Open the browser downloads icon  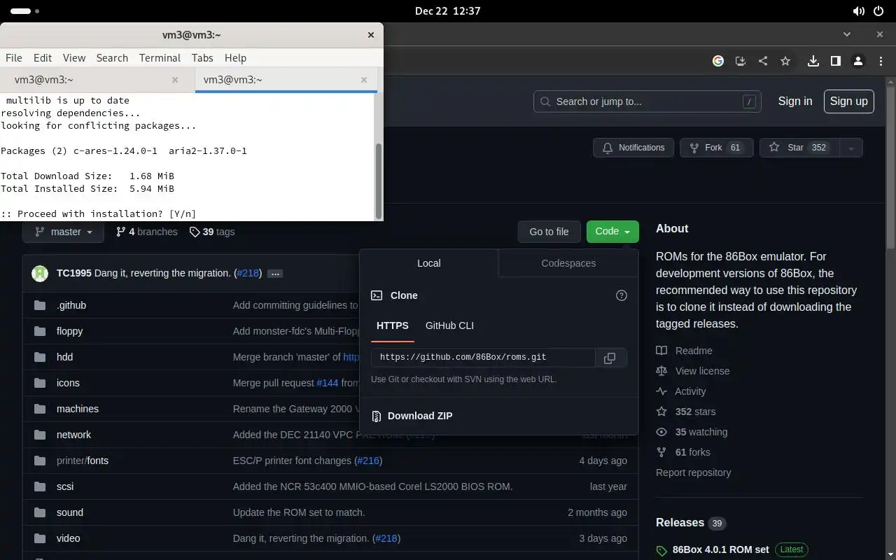click(x=813, y=61)
